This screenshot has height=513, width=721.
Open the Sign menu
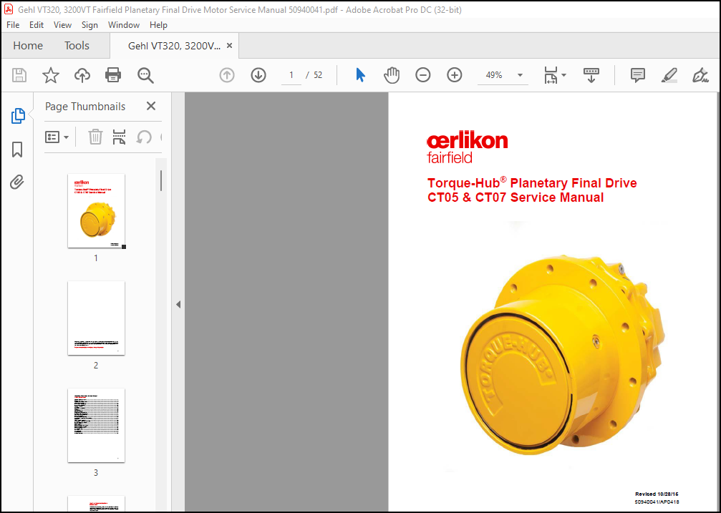(x=89, y=25)
